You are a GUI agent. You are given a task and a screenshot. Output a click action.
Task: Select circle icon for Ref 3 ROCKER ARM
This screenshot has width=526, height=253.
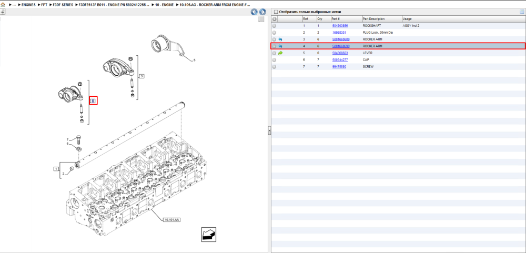pyautogui.click(x=274, y=39)
